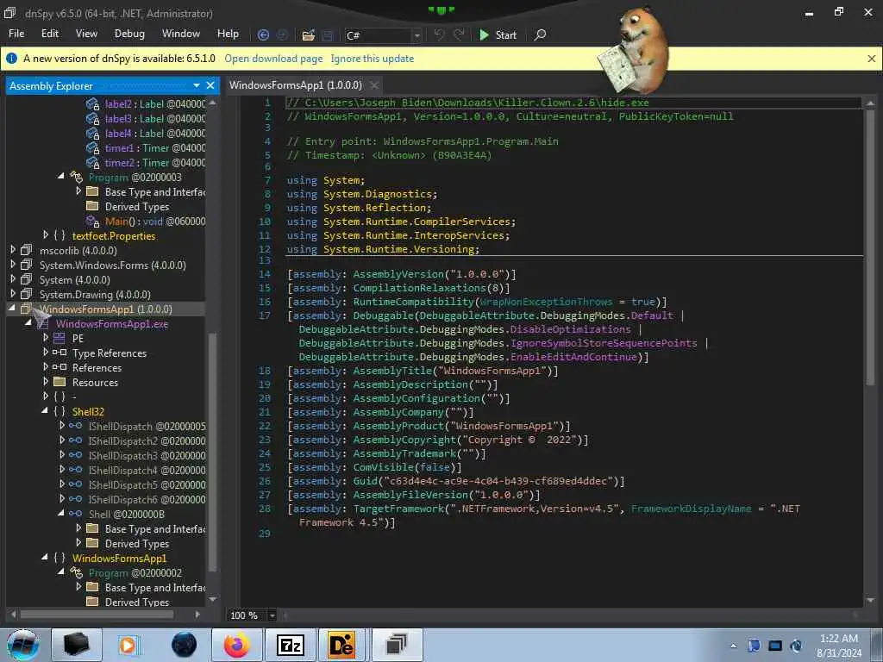883x662 pixels.
Task: Select the label3 field icon
Action: click(x=92, y=119)
